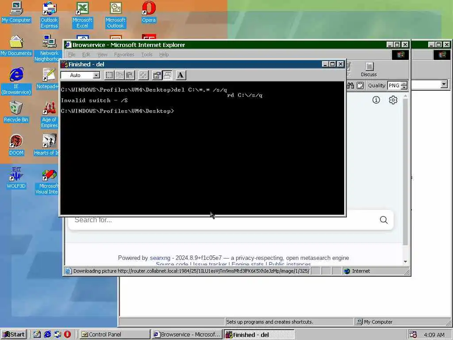The width and height of the screenshot is (453, 340).
Task: Click the info circle icon on page
Action: click(376, 100)
